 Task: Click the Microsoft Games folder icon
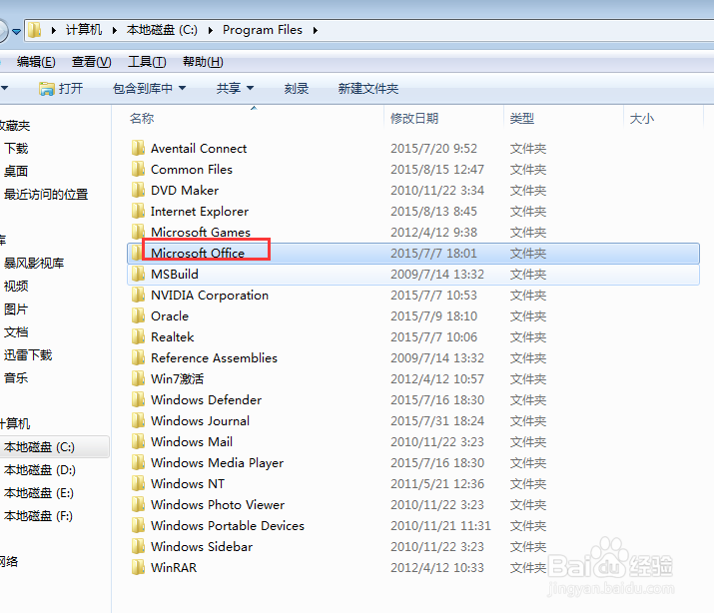138,232
